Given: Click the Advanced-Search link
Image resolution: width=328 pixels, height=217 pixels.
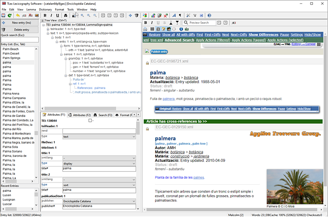Looking at the screenshot, I should click(179, 40).
